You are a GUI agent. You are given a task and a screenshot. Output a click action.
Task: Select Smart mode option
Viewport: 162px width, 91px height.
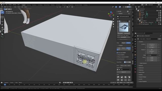[128, 43]
